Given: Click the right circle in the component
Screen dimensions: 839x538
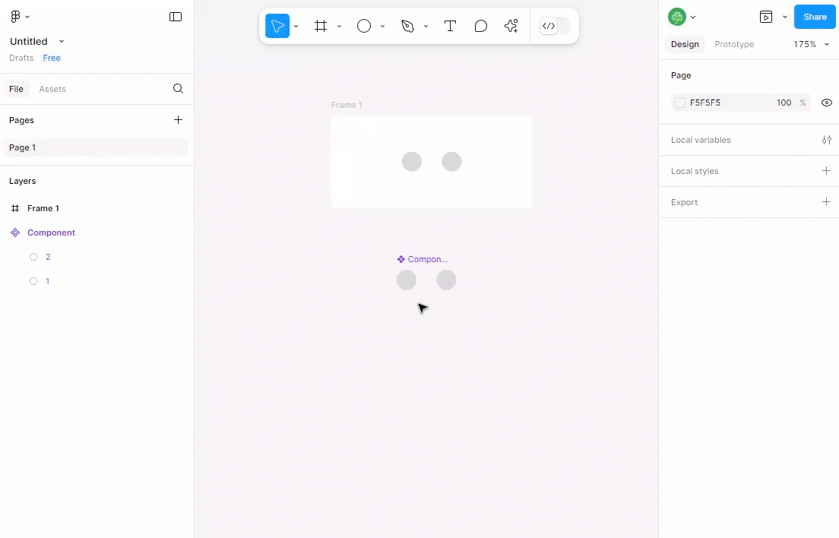Looking at the screenshot, I should click(446, 280).
